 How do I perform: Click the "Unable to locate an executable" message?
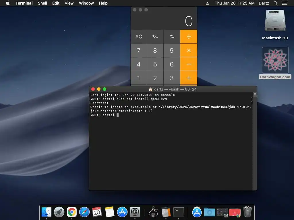click(171, 109)
